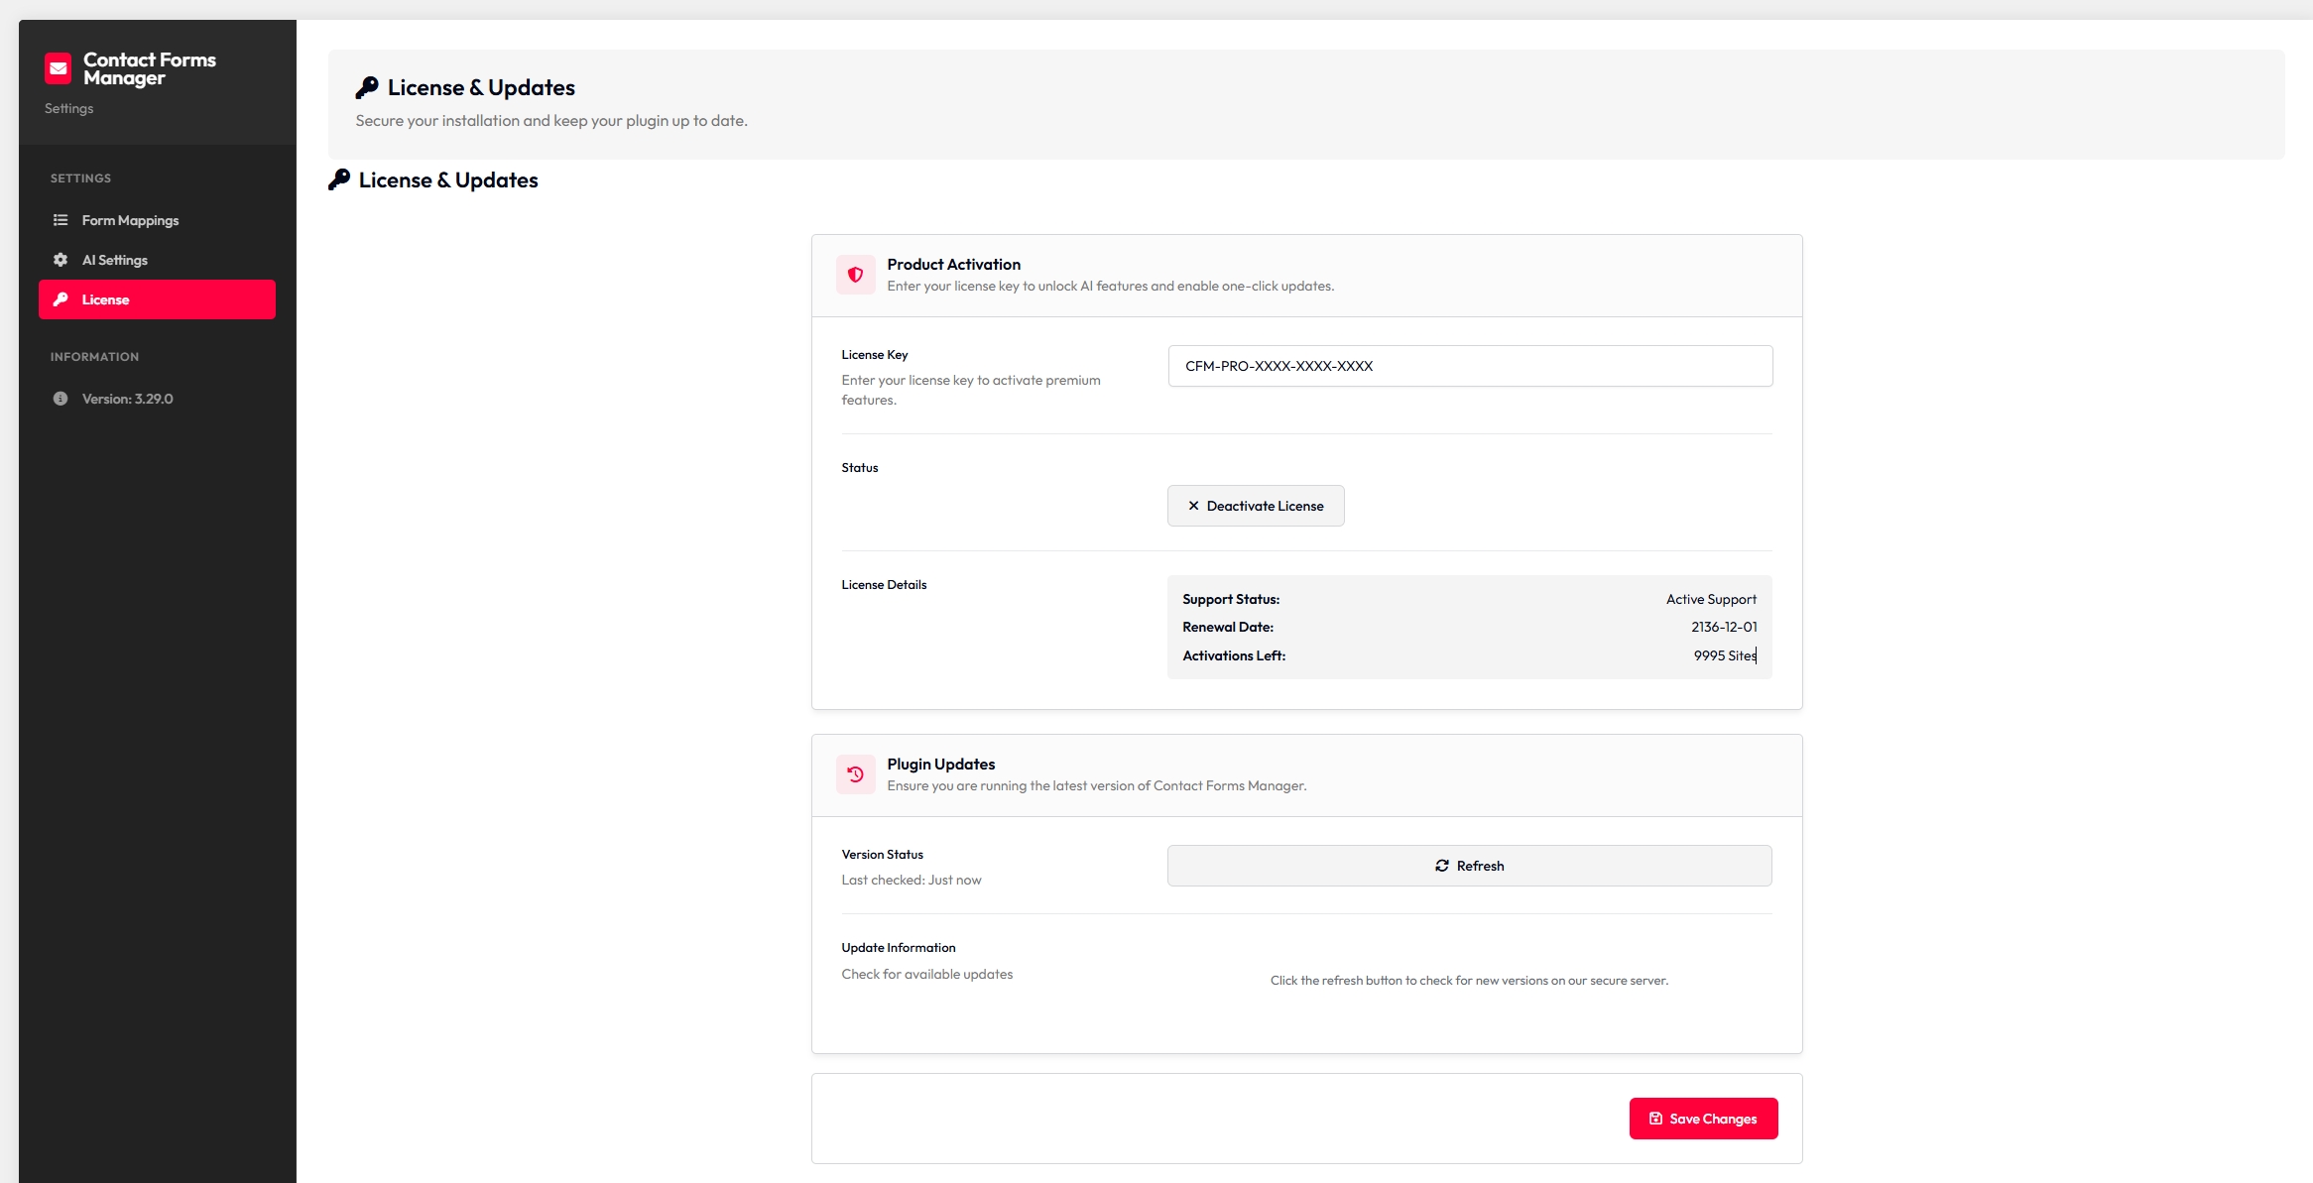Switch to the AI Settings section
This screenshot has width=2313, height=1183.
click(114, 259)
